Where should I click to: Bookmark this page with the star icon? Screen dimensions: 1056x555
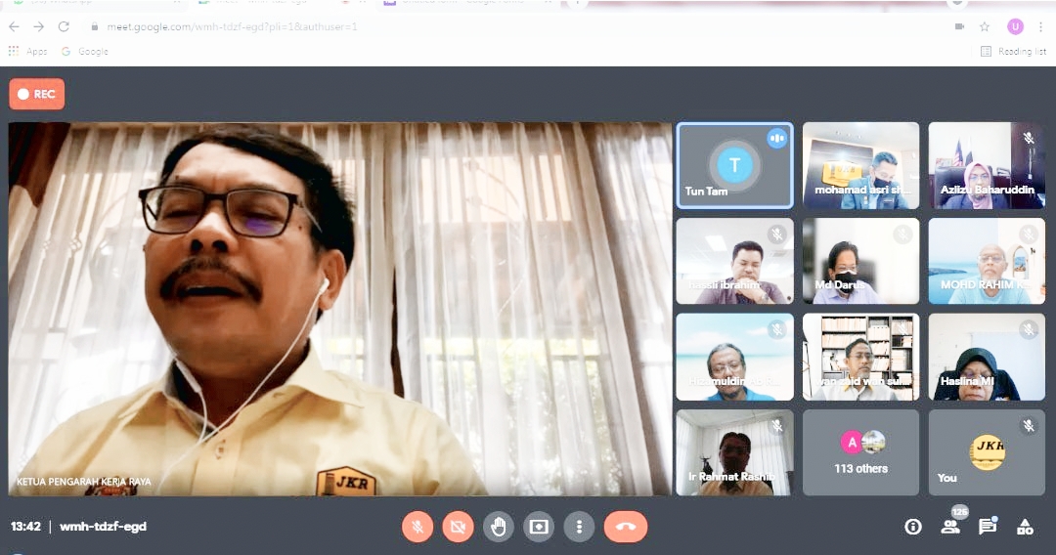tap(985, 27)
